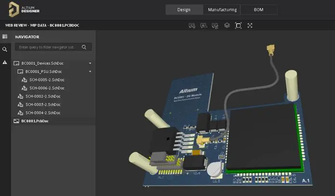Collapse the BC0001_PSU.SchDoc arrow
The width and height of the screenshot is (335, 196).
point(90,72)
